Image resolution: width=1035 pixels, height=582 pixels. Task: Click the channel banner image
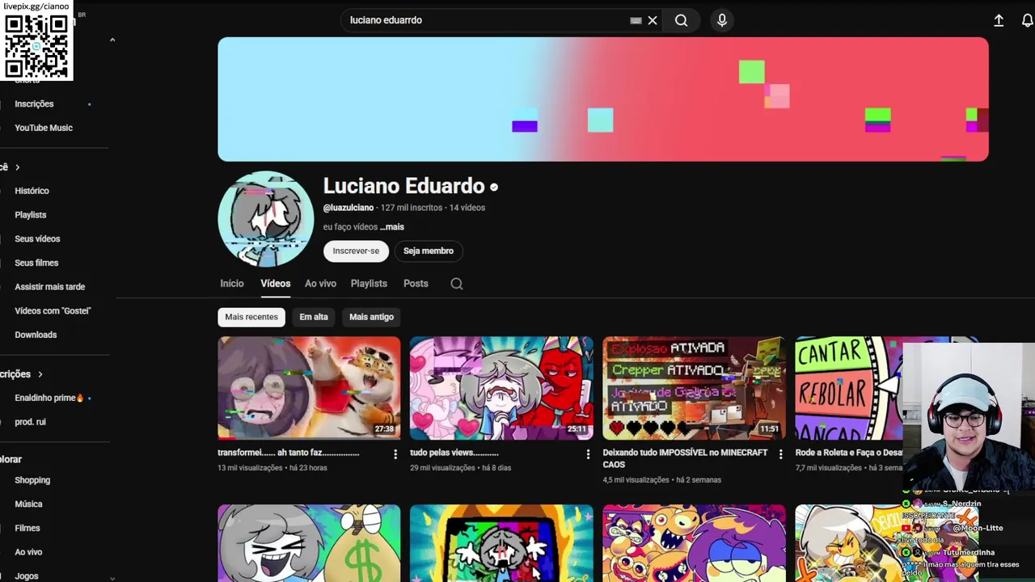(x=603, y=99)
